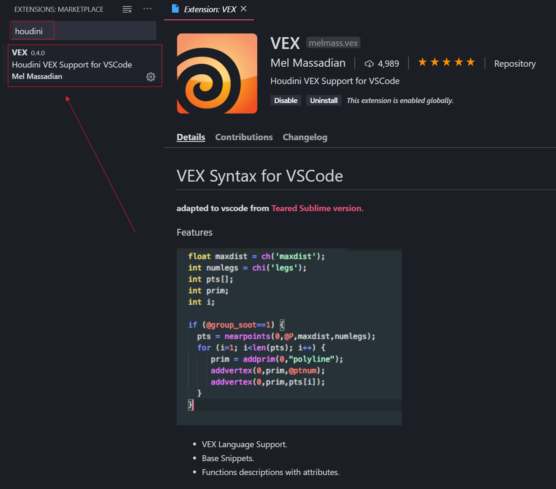Screen dimensions: 556x489
Task: Switch to the Contributions tab
Action: coord(244,137)
